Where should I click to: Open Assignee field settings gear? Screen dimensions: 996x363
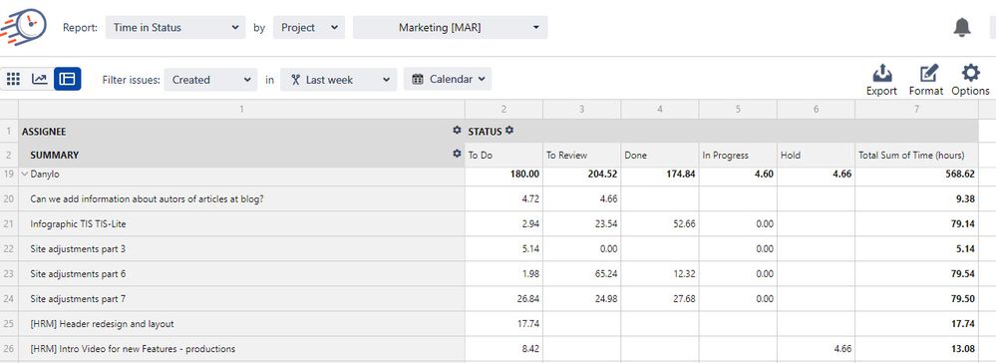[456, 131]
